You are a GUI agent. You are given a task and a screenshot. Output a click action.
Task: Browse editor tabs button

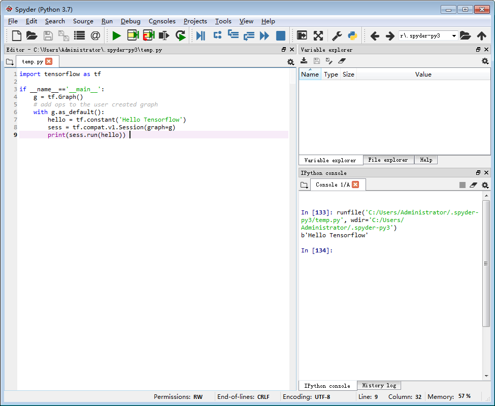pos(10,62)
